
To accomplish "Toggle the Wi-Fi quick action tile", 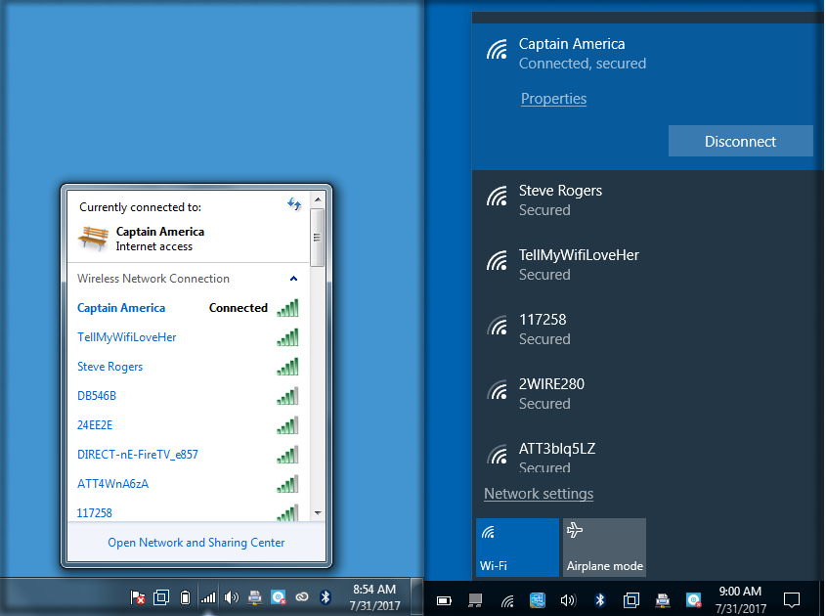I will pos(517,548).
